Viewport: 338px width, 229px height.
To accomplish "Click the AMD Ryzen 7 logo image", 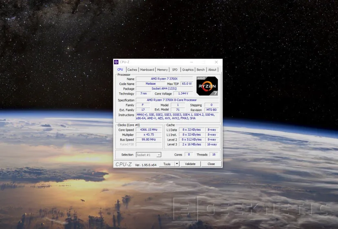I will 207,86.
